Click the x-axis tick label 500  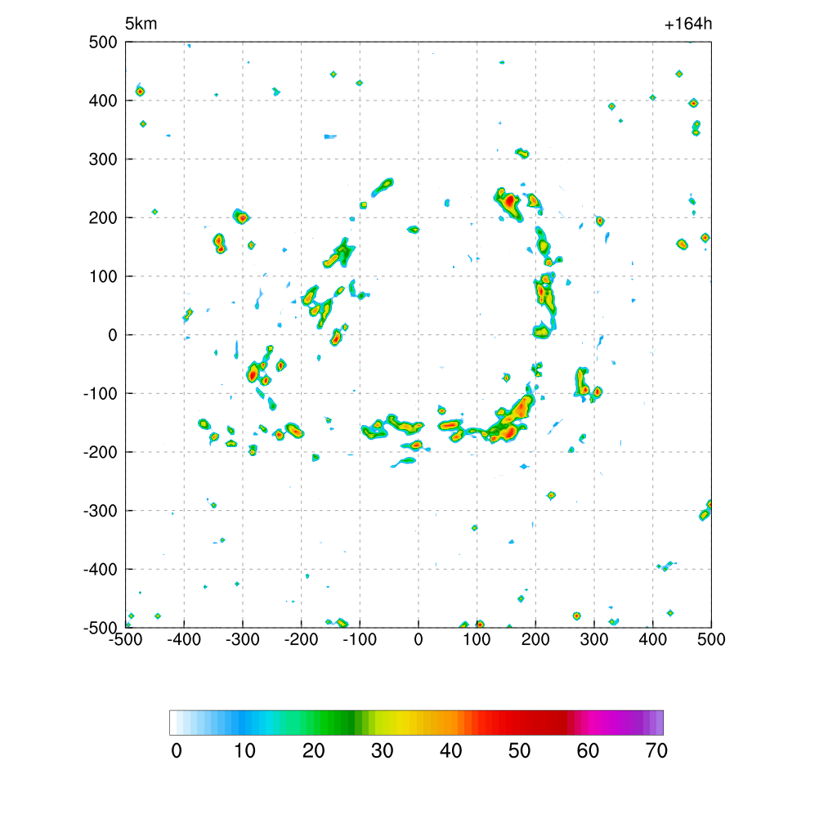[x=712, y=639]
